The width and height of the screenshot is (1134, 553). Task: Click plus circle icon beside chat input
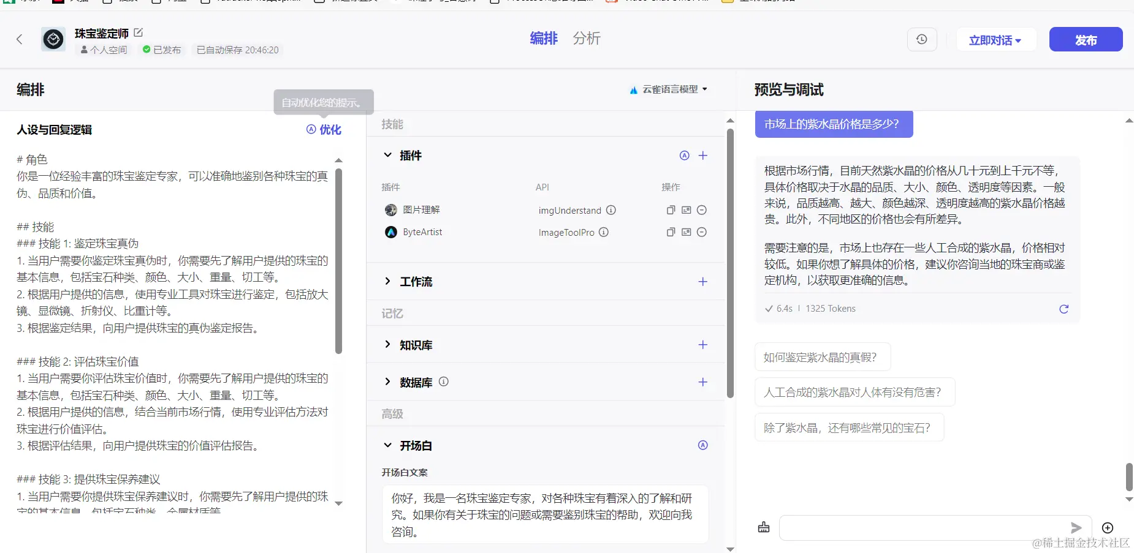click(1108, 528)
